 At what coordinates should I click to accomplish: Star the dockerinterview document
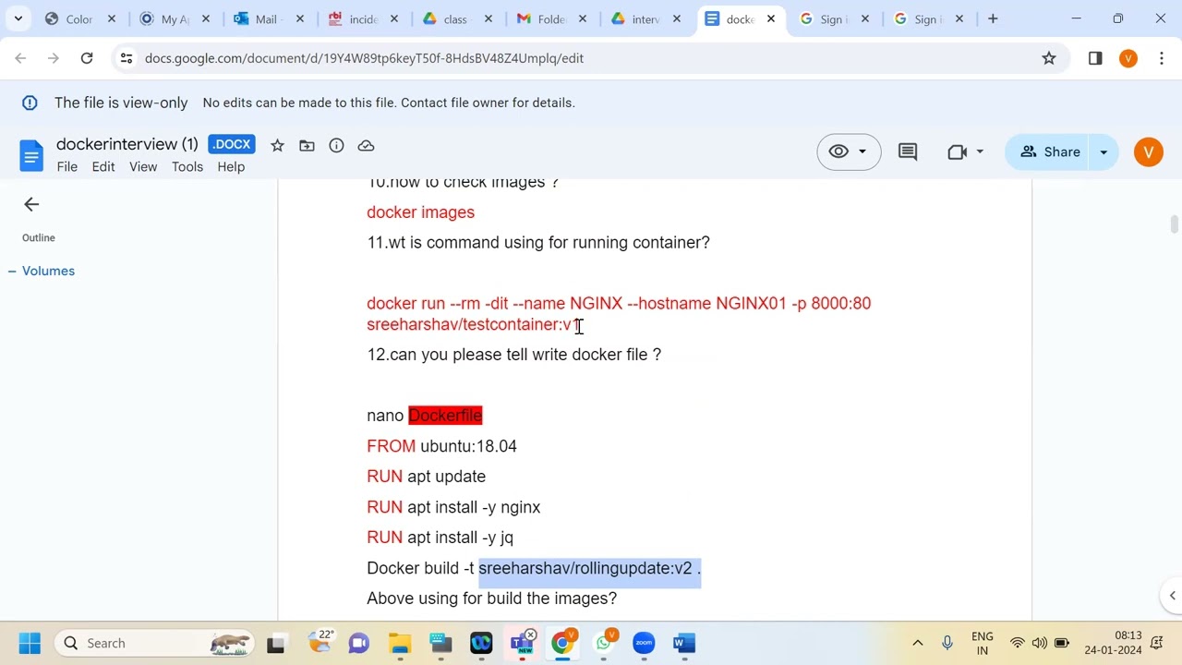[277, 145]
